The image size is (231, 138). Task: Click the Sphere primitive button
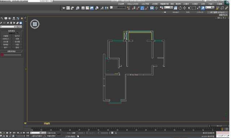[17, 39]
